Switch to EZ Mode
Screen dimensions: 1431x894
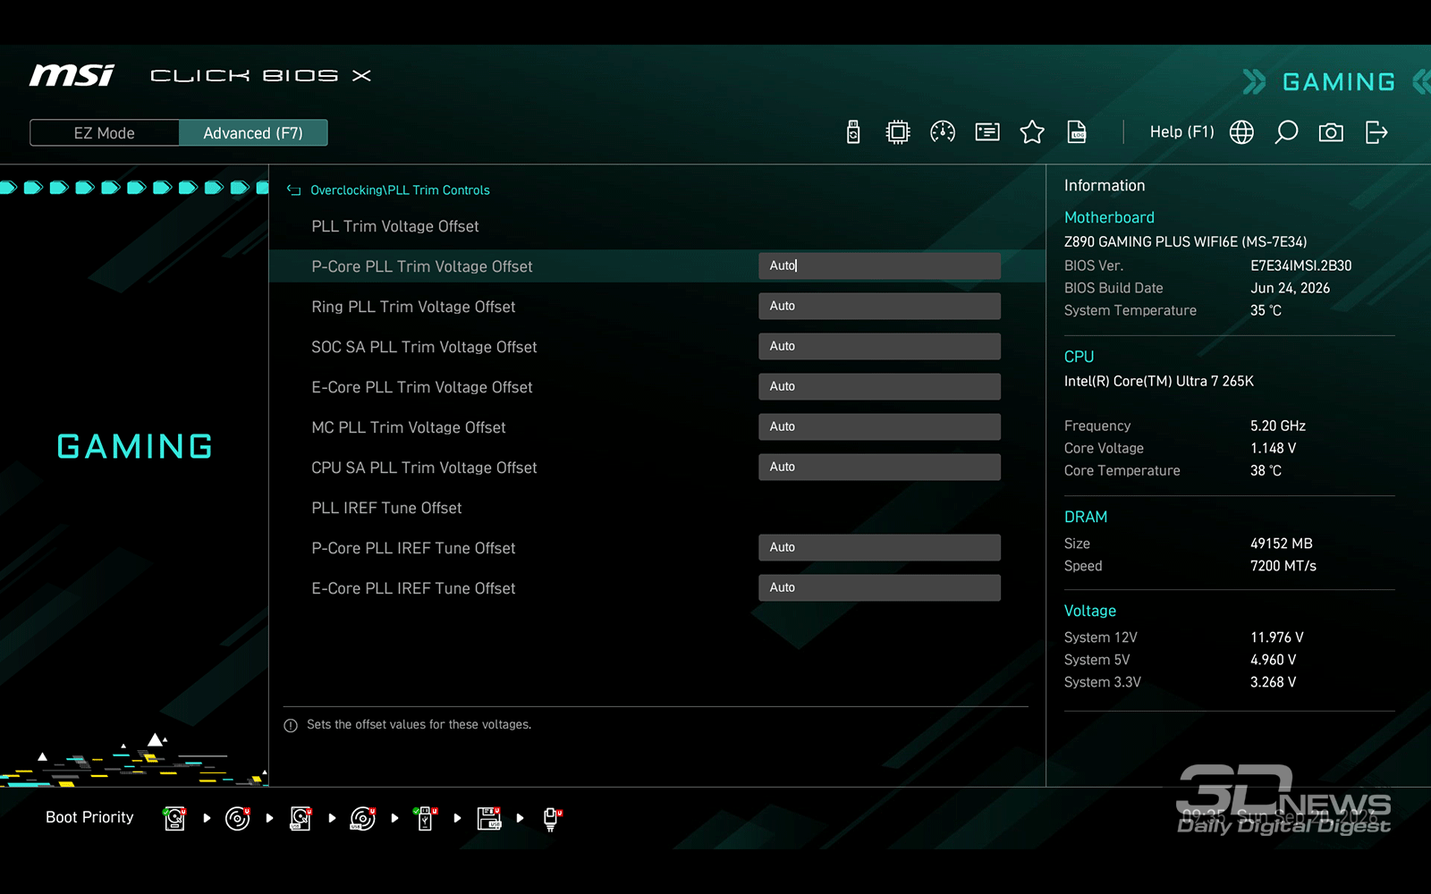point(105,133)
